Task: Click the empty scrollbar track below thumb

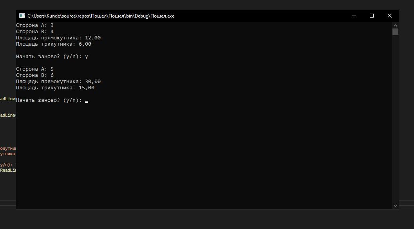Action: pos(395,117)
